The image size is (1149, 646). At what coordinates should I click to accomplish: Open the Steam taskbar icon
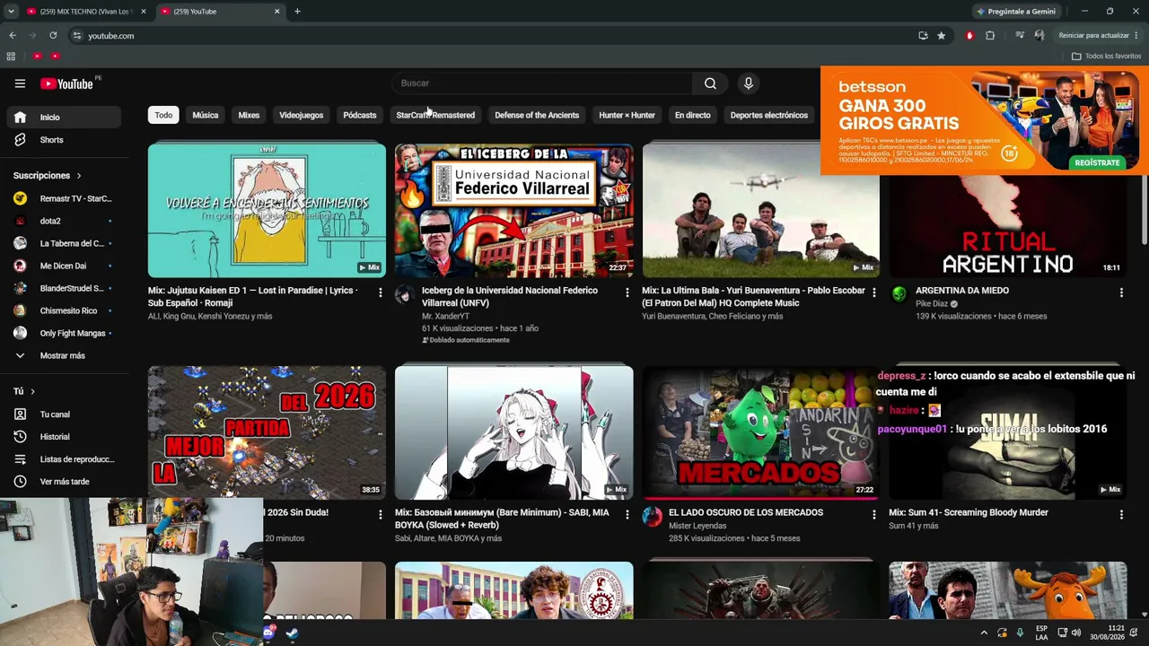[292, 633]
